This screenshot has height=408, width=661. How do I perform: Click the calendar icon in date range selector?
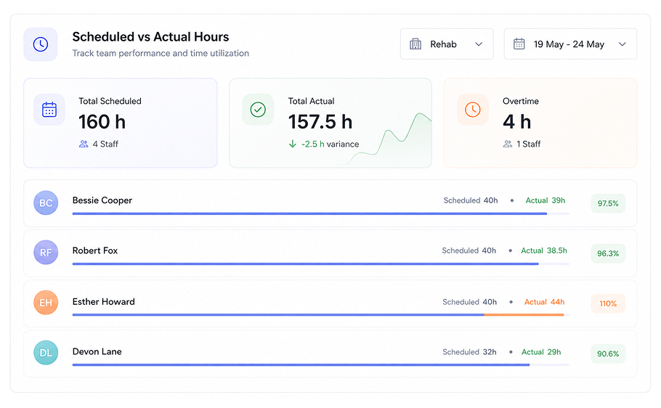tap(519, 44)
